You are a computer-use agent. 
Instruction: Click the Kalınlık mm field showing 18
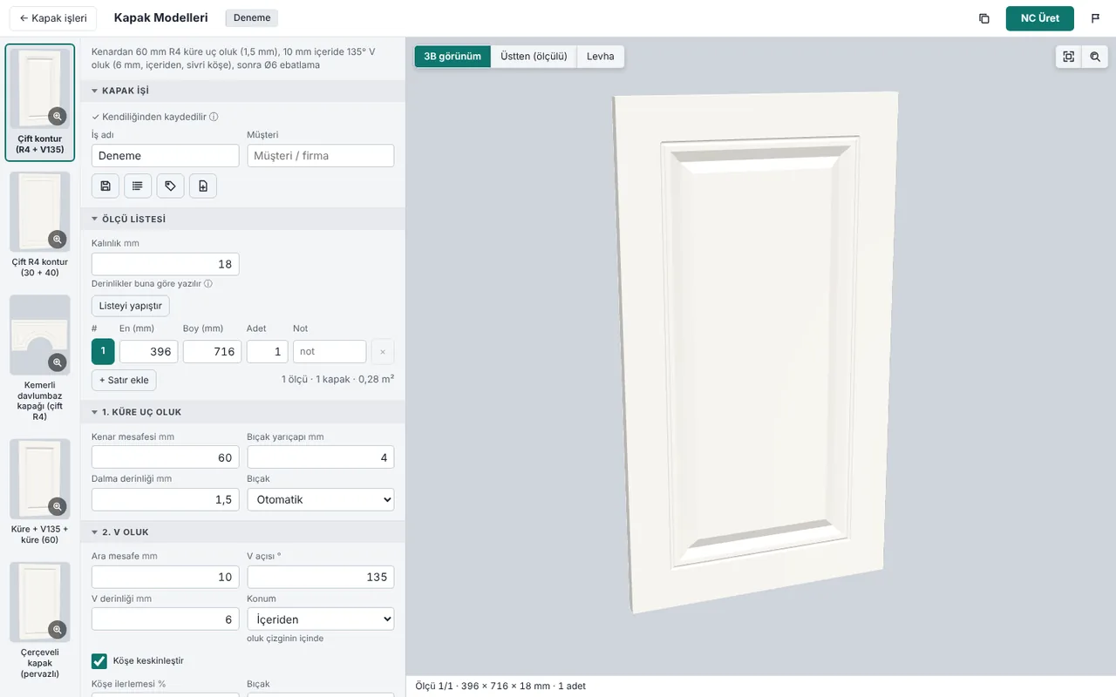coord(166,264)
